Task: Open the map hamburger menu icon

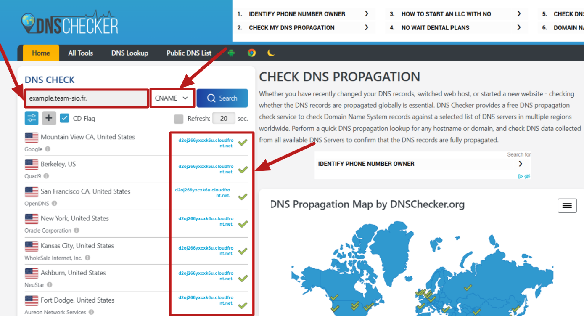Action: pos(567,206)
